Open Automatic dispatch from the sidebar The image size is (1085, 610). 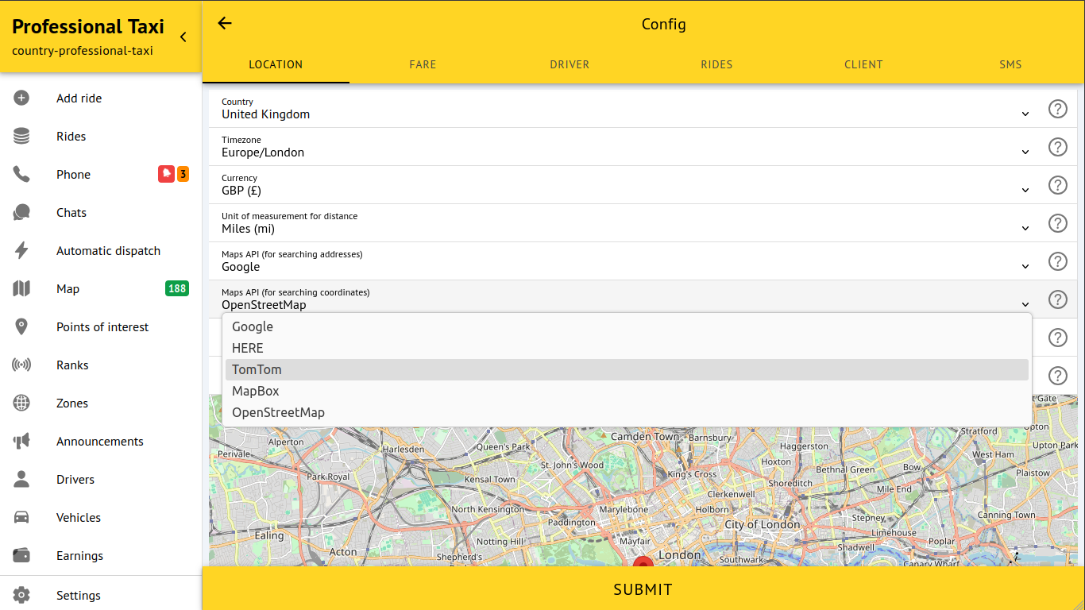point(108,251)
